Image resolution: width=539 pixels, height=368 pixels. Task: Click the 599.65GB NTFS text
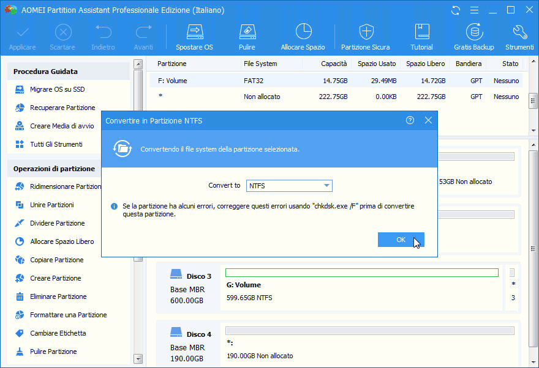[249, 298]
